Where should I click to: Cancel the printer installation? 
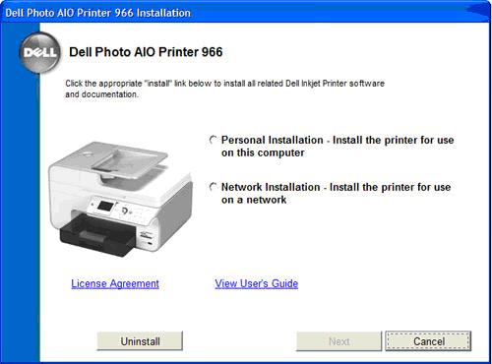pos(428,341)
